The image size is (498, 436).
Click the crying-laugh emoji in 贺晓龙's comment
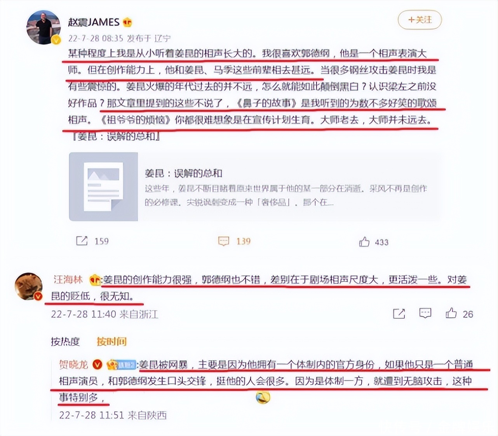tap(263, 398)
